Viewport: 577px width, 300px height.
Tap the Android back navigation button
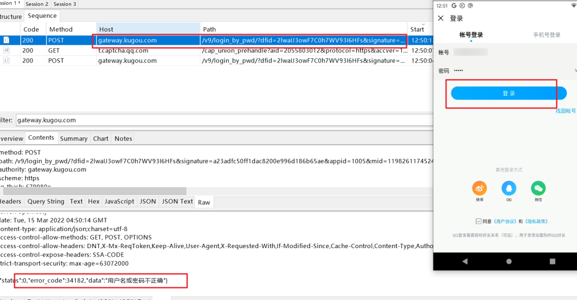coord(465,261)
